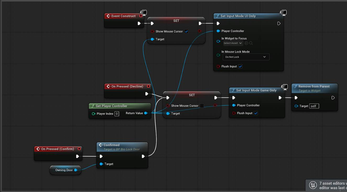Click the Return Value pin on Get Player Controller

146,113
